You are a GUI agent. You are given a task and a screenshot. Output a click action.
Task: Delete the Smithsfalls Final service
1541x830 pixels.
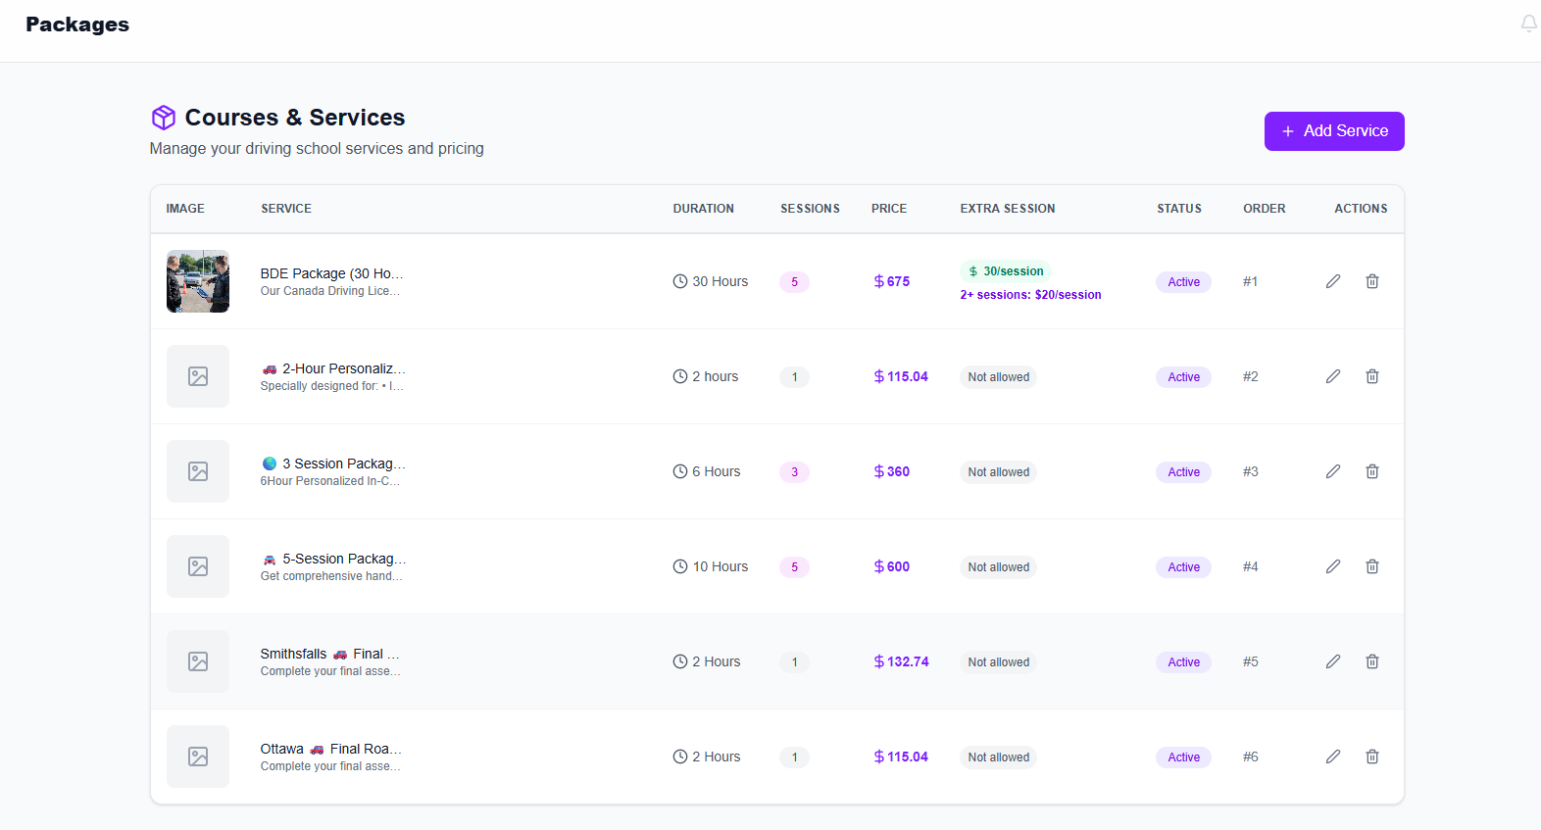[1371, 661]
